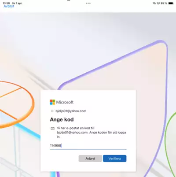Click the 'Vi har e-postat en kod' message
This screenshot has height=177, width=176.
(x=92, y=133)
